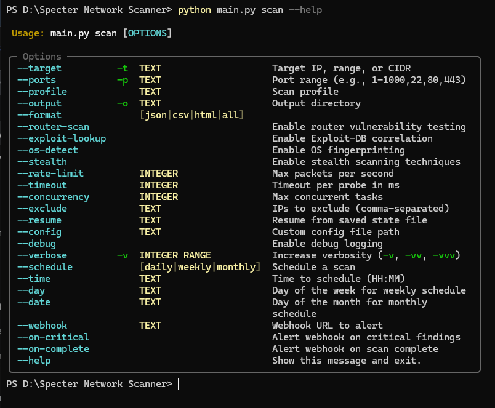Screen dimensions: 495x408
Task: Click the --timeout option
Action: point(42,185)
